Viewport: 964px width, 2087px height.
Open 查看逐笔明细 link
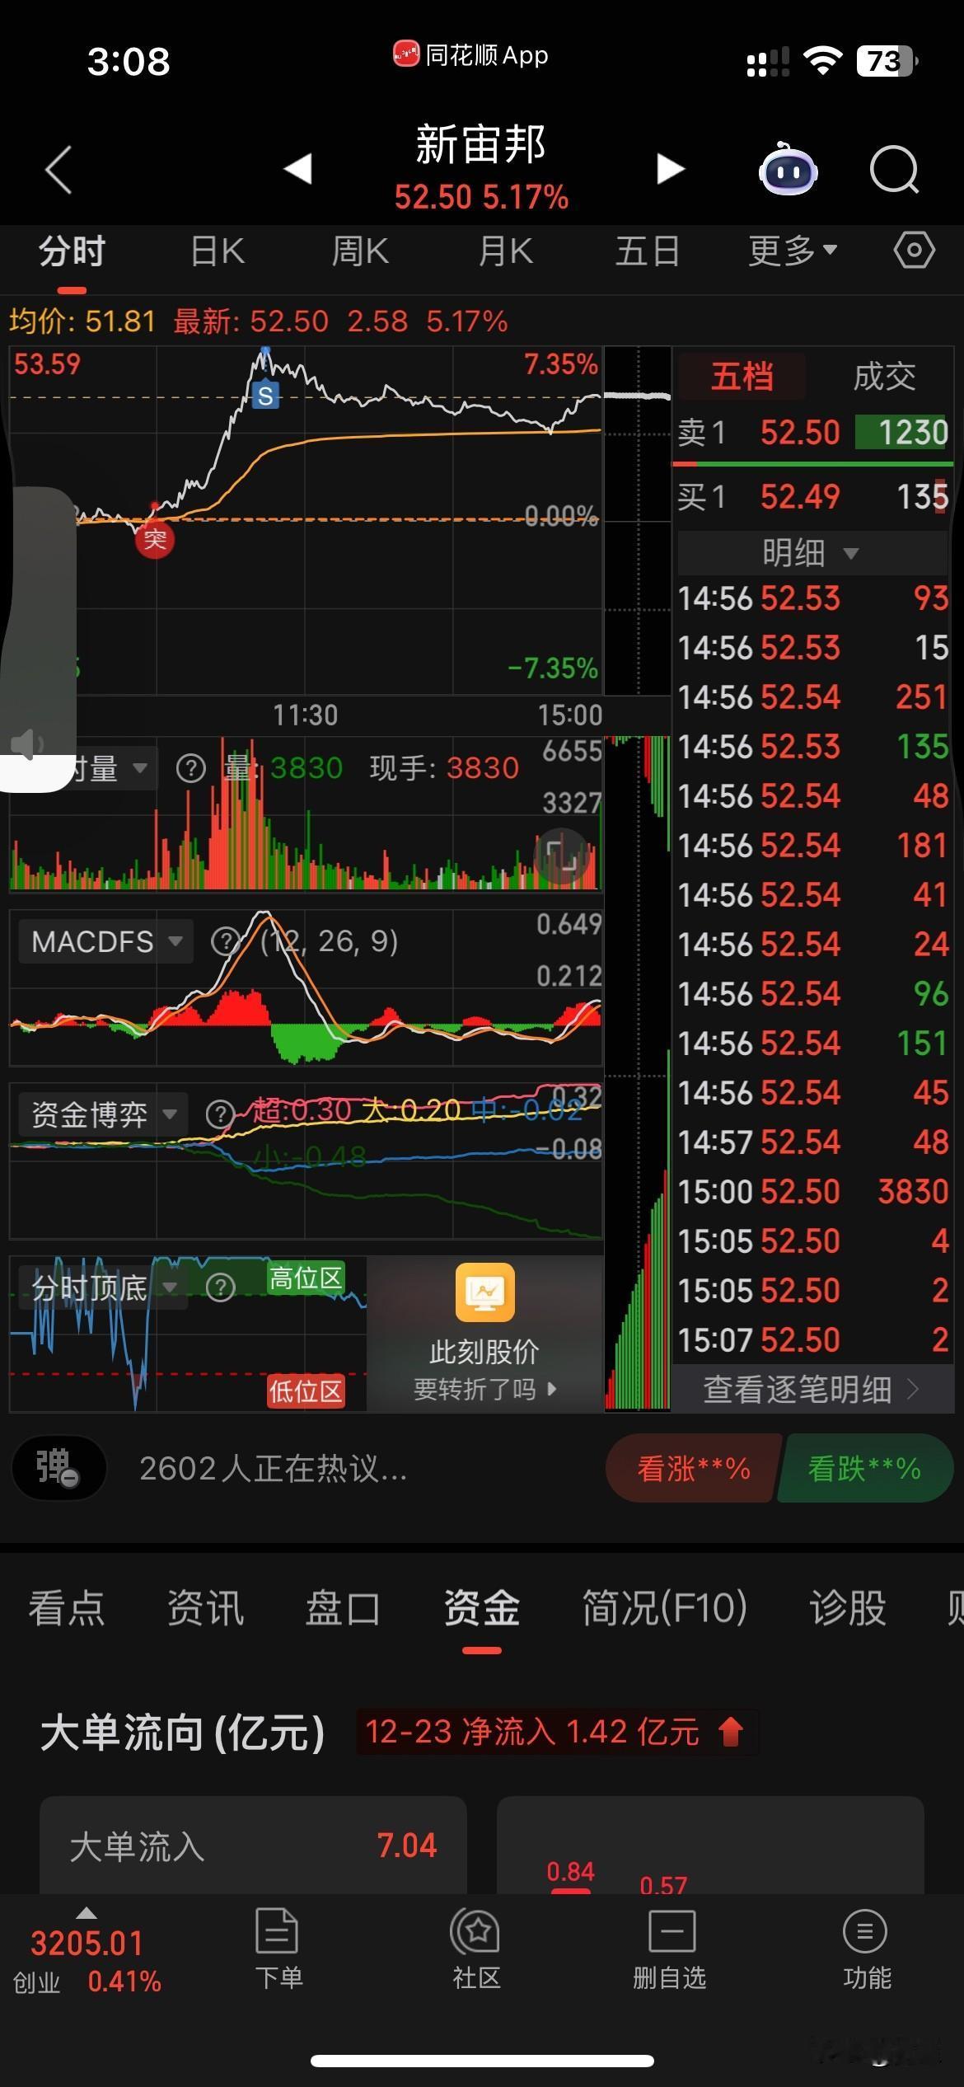point(812,1390)
